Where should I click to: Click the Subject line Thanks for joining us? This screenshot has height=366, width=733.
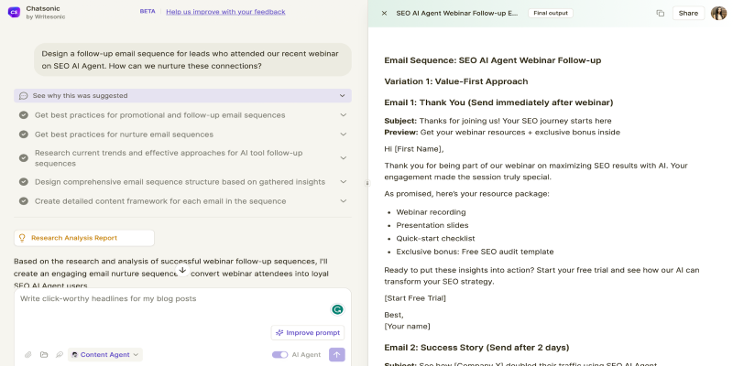coord(498,121)
